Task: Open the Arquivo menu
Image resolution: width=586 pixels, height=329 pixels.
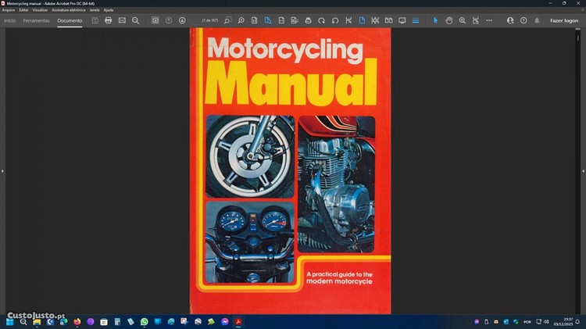Action: pos(9,9)
